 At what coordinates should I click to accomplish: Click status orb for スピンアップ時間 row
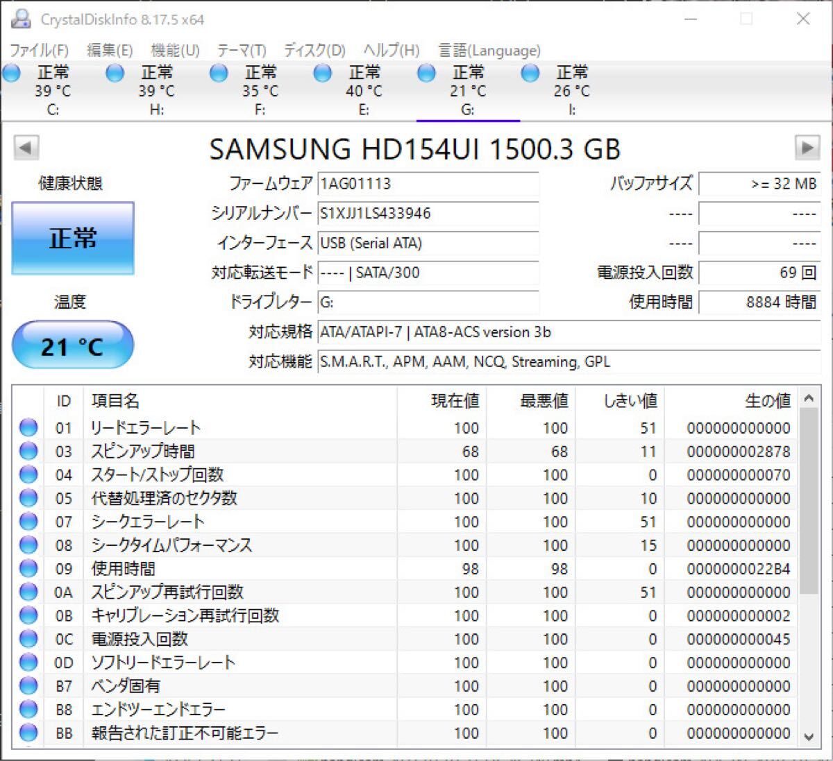pyautogui.click(x=28, y=451)
